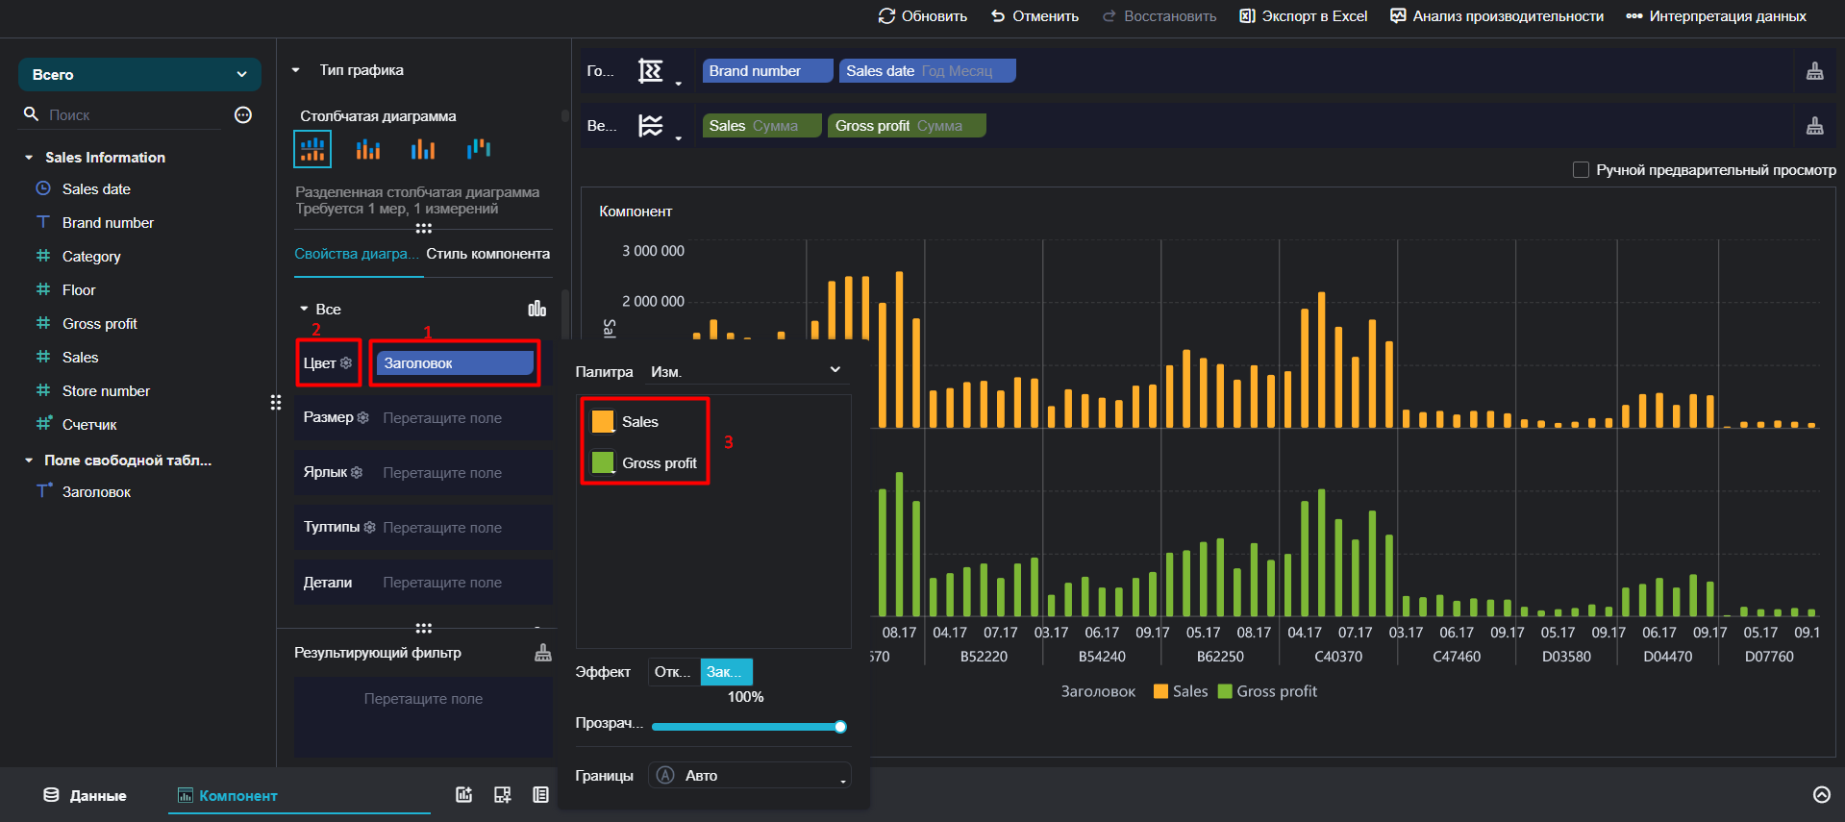Select the Зак... effect toggle option

(x=726, y=672)
